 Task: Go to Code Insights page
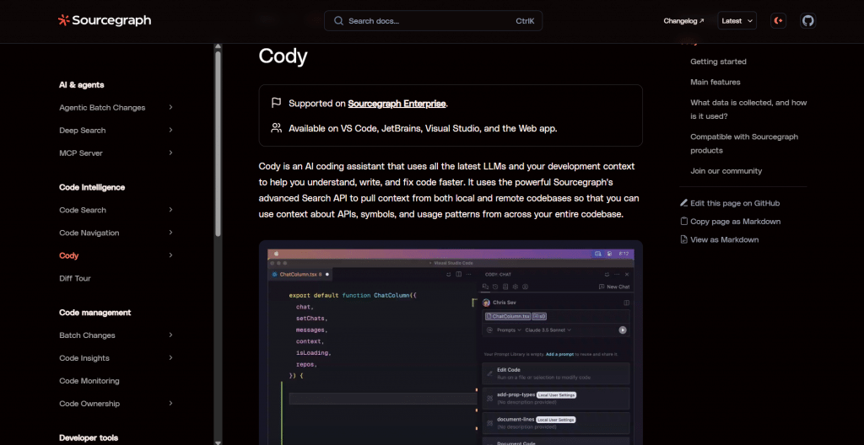coord(84,358)
